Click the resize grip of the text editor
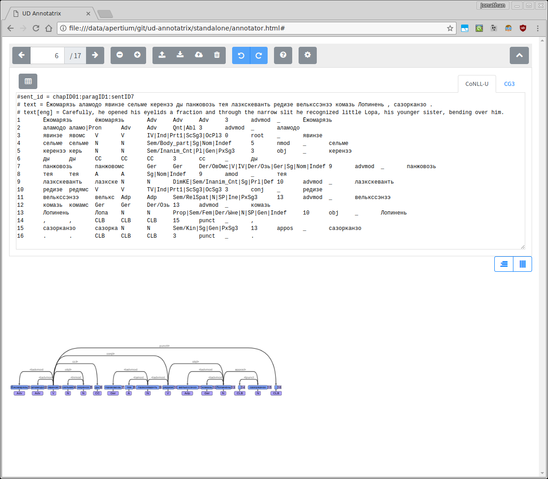 click(523, 247)
